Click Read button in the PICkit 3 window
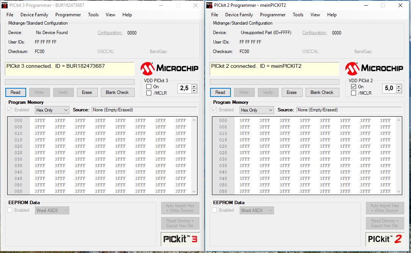This screenshot has width=411, height=253. coord(16,92)
